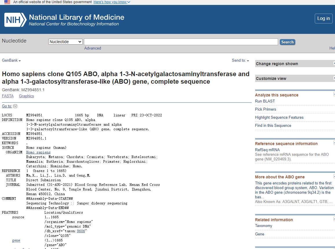Open the Nucleotide database dropdown
This screenshot has width=335, height=249.
click(65, 42)
